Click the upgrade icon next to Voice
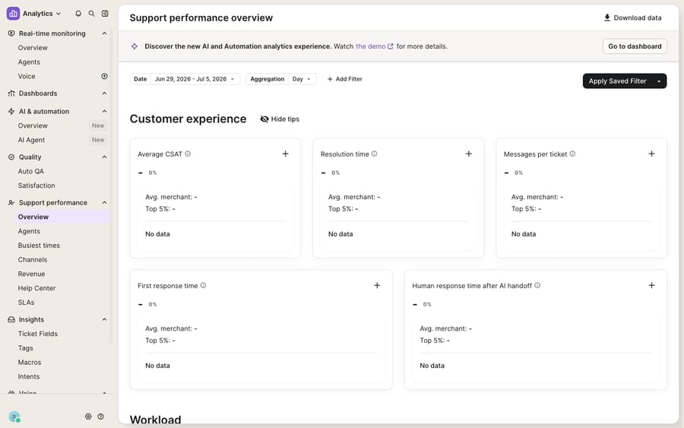This screenshot has height=428, width=684. (104, 76)
